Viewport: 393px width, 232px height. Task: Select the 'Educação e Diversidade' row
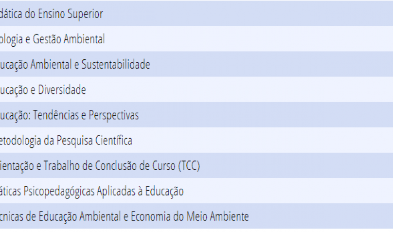pos(196,89)
